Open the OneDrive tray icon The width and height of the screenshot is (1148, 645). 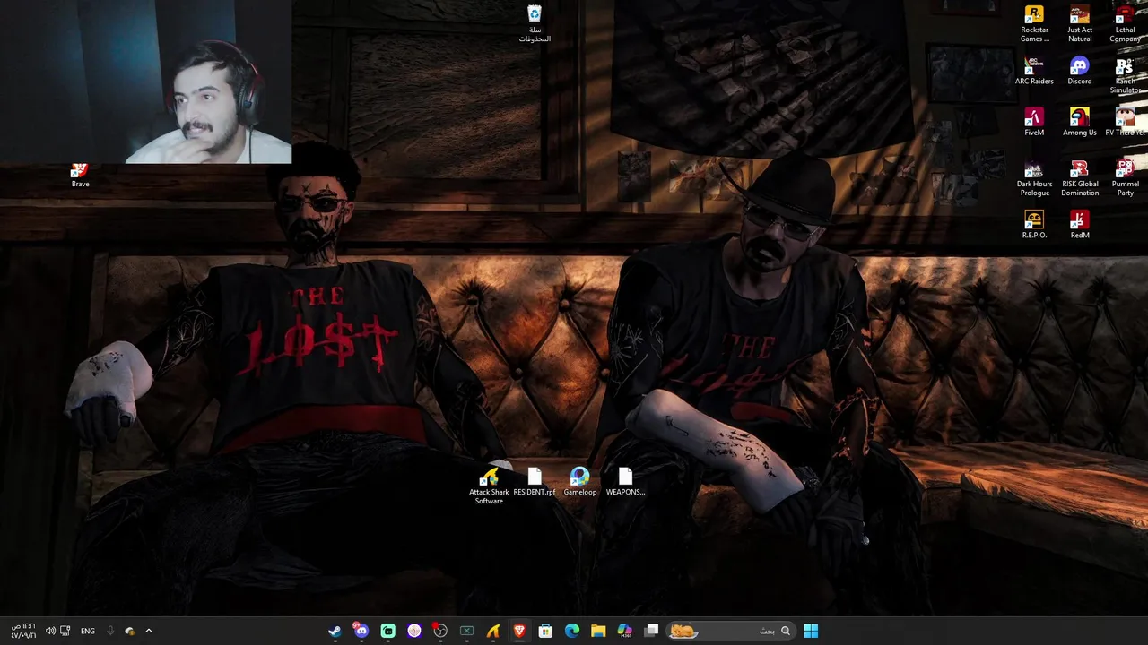130,631
